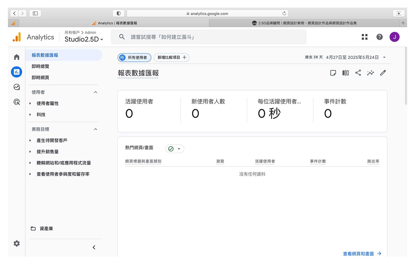The height and width of the screenshot is (264, 415).
Task: Open the Home icon in left rail
Action: point(17,57)
